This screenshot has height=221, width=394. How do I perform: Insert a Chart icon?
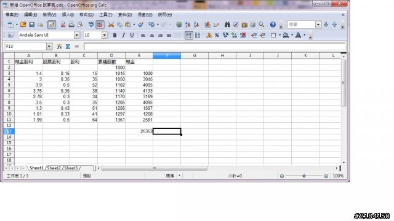pos(207,25)
